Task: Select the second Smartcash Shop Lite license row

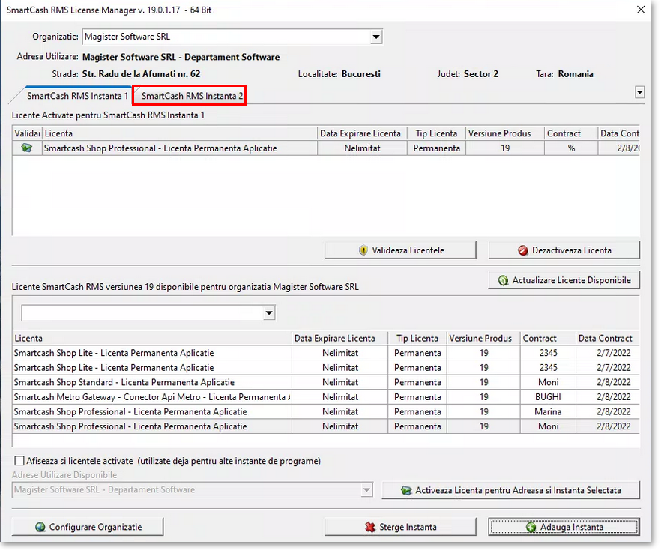Action: pyautogui.click(x=326, y=368)
